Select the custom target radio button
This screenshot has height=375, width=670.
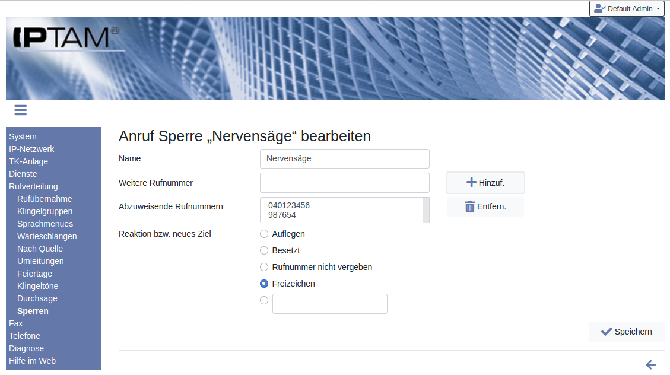click(x=264, y=300)
